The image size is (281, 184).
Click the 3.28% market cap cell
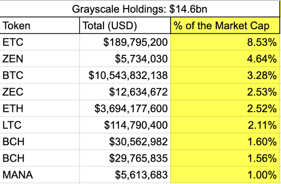coord(225,75)
